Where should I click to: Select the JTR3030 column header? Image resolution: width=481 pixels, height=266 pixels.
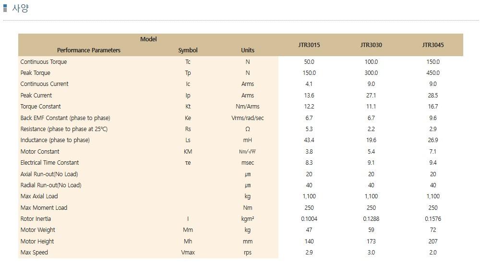[x=371, y=45]
